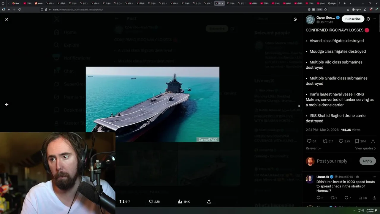Image resolution: width=380 pixels, height=214 pixels.
Task: Click the x.com address bar URL
Action: [78, 10]
